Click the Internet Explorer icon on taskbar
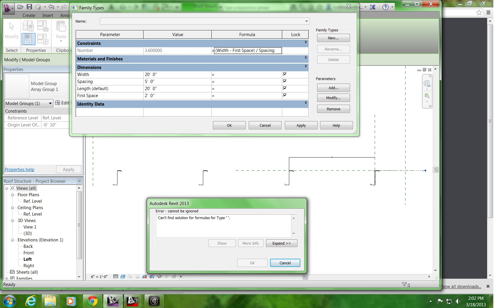This screenshot has height=308, width=498. point(31,301)
